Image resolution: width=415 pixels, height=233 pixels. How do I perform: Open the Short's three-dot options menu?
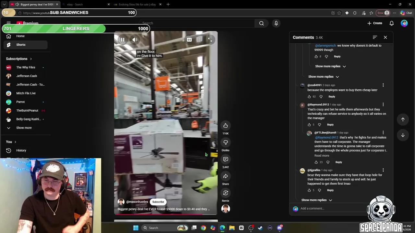coord(200,40)
